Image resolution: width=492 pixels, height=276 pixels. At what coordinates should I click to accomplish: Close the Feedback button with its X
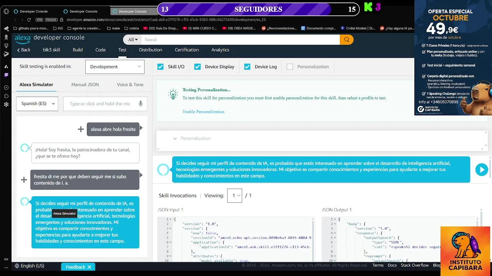[x=89, y=267]
